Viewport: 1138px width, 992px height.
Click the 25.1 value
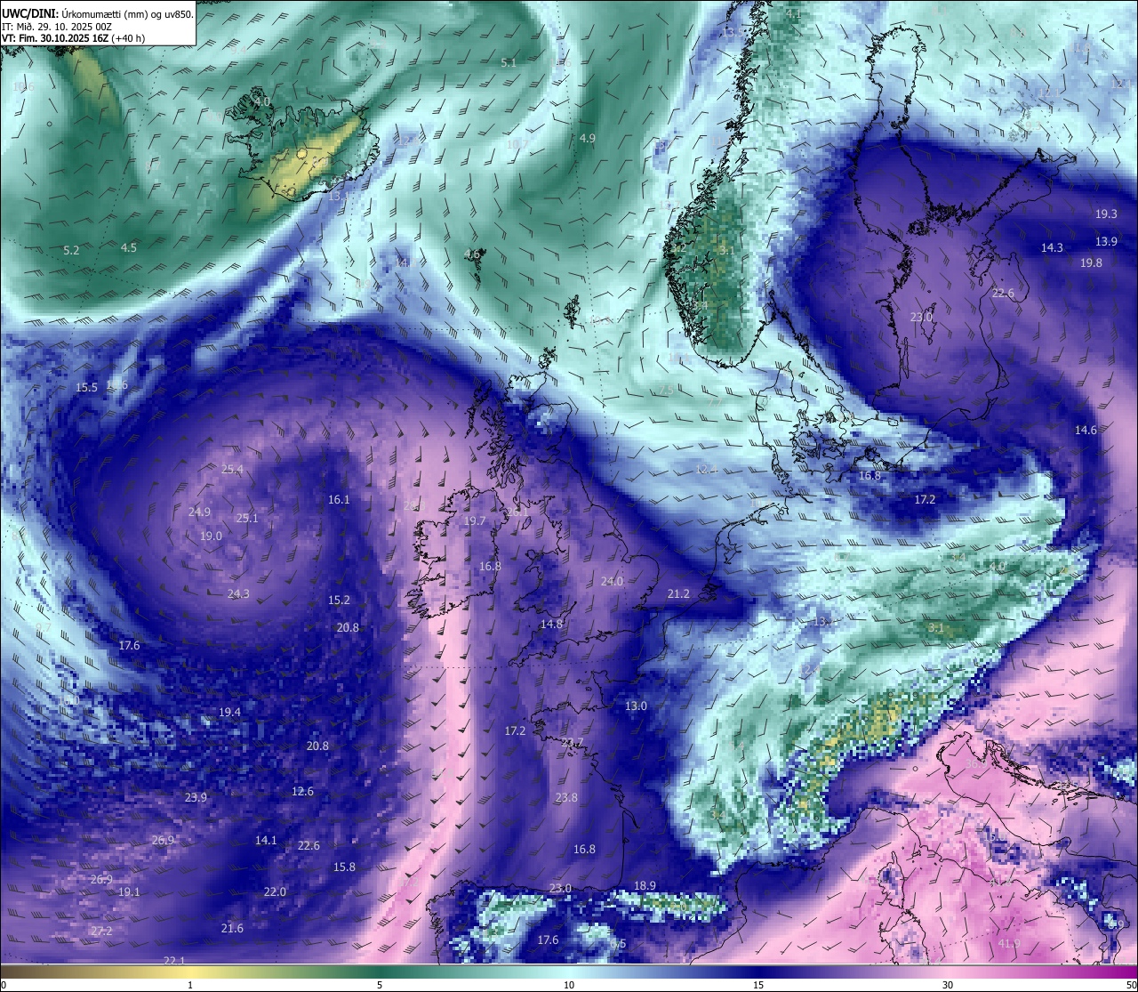click(246, 519)
